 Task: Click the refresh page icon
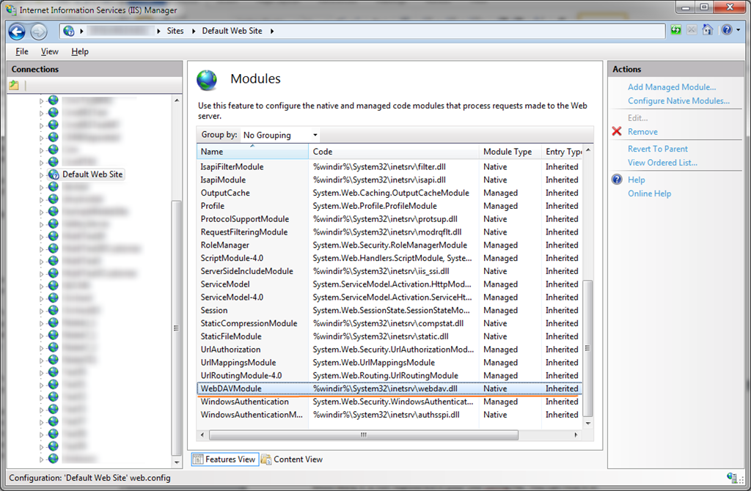675,30
